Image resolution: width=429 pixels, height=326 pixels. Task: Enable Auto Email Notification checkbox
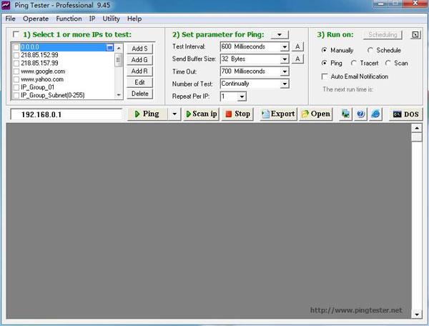coord(325,76)
